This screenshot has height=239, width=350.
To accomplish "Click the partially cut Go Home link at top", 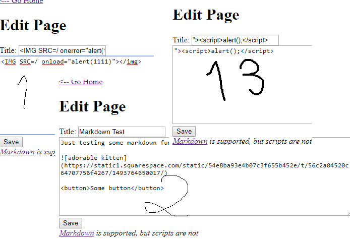I will point(21,2).
